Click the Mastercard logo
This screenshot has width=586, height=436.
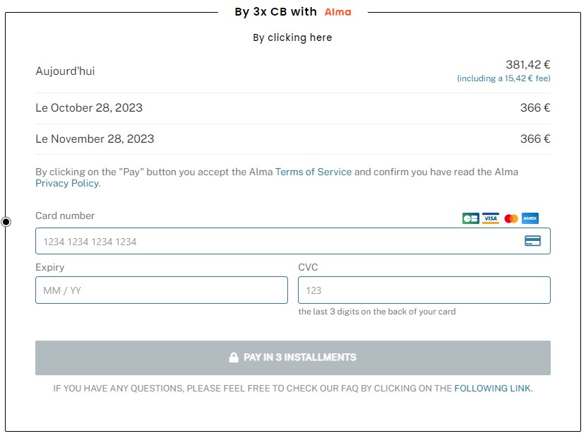coord(511,218)
